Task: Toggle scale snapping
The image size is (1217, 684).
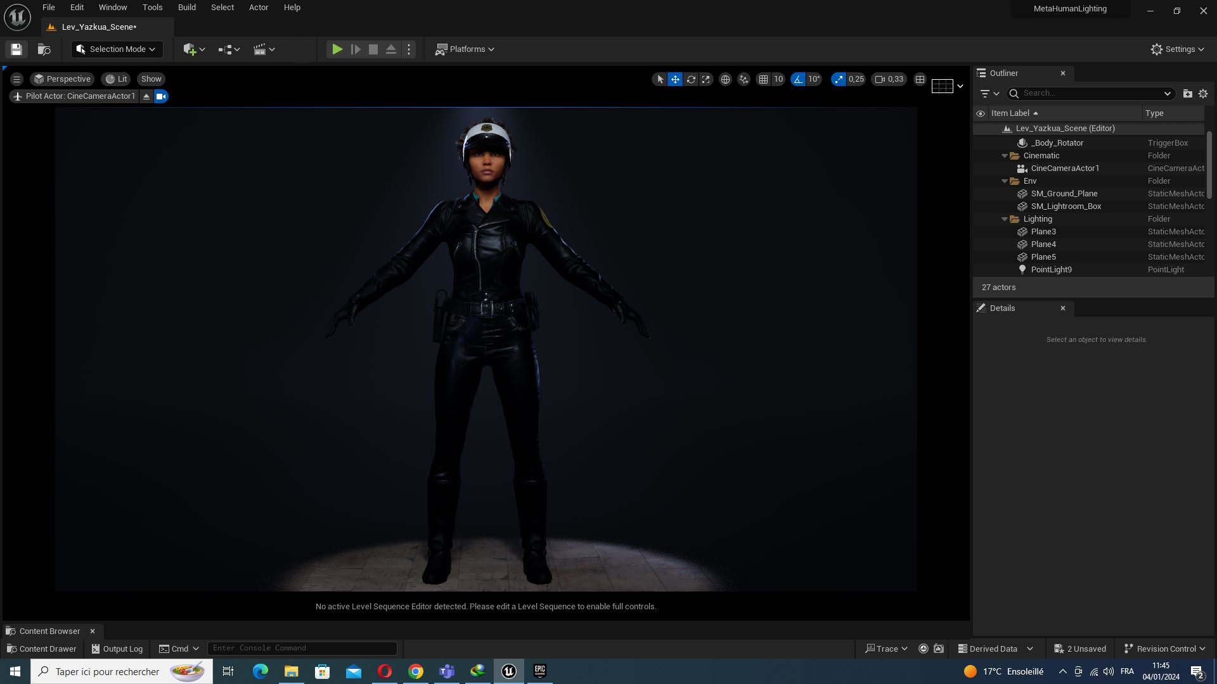Action: click(x=839, y=79)
